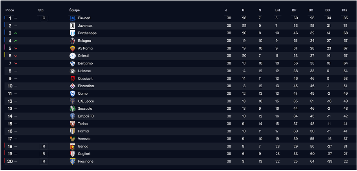Click the Genoa club crest
357x171 pixels.
[72, 146]
